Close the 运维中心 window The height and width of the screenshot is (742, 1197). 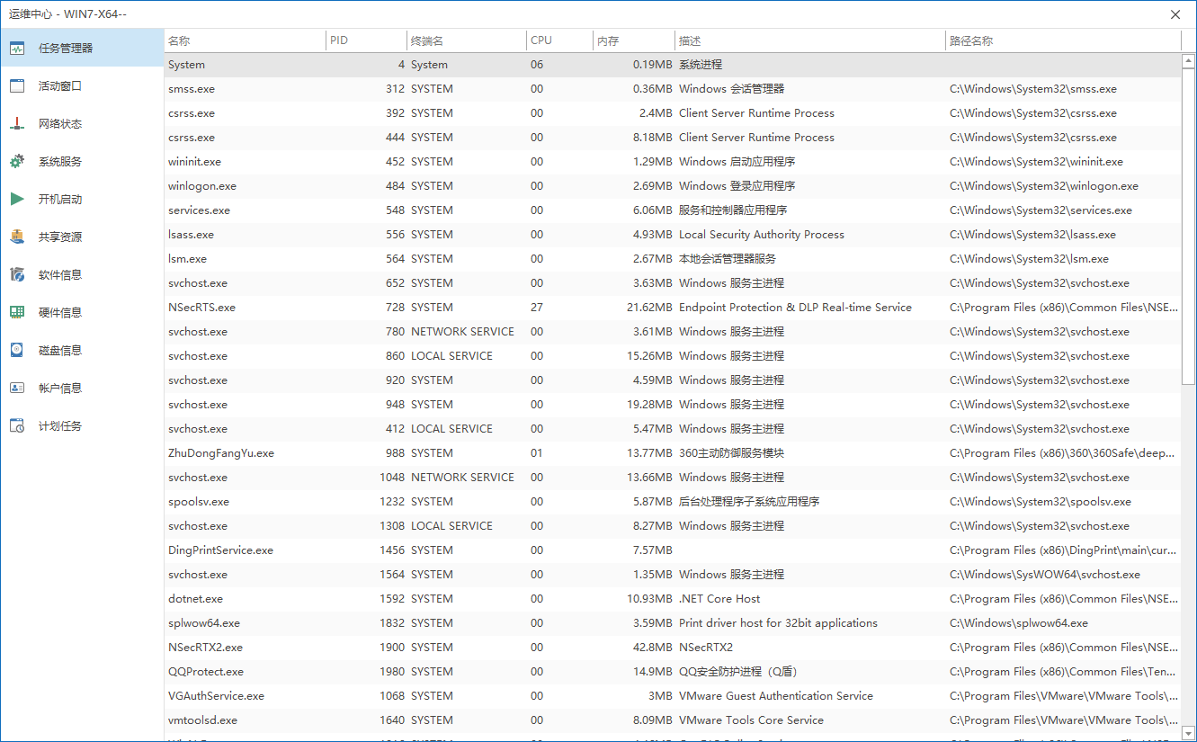tap(1175, 14)
